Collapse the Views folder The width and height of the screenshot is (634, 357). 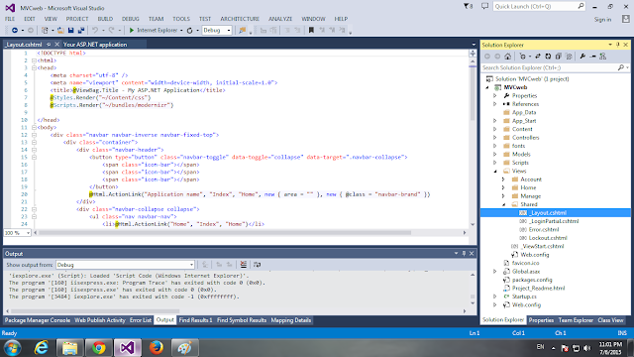click(495, 172)
